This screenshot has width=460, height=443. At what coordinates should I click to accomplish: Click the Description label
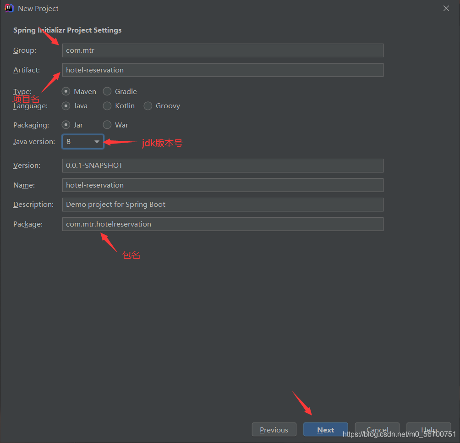click(x=33, y=205)
